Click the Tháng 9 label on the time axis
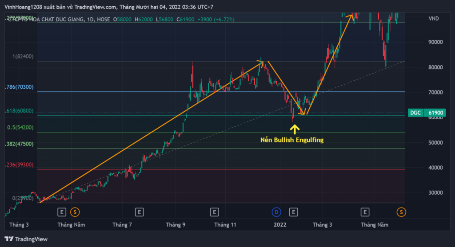455x247 pixels. pyautogui.click(x=176, y=225)
